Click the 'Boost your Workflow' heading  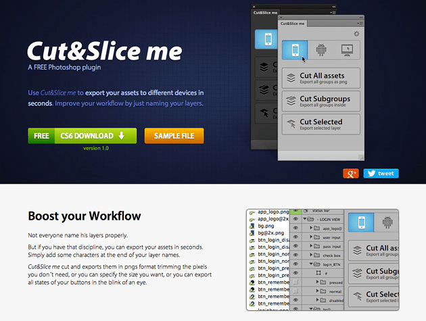tap(85, 216)
